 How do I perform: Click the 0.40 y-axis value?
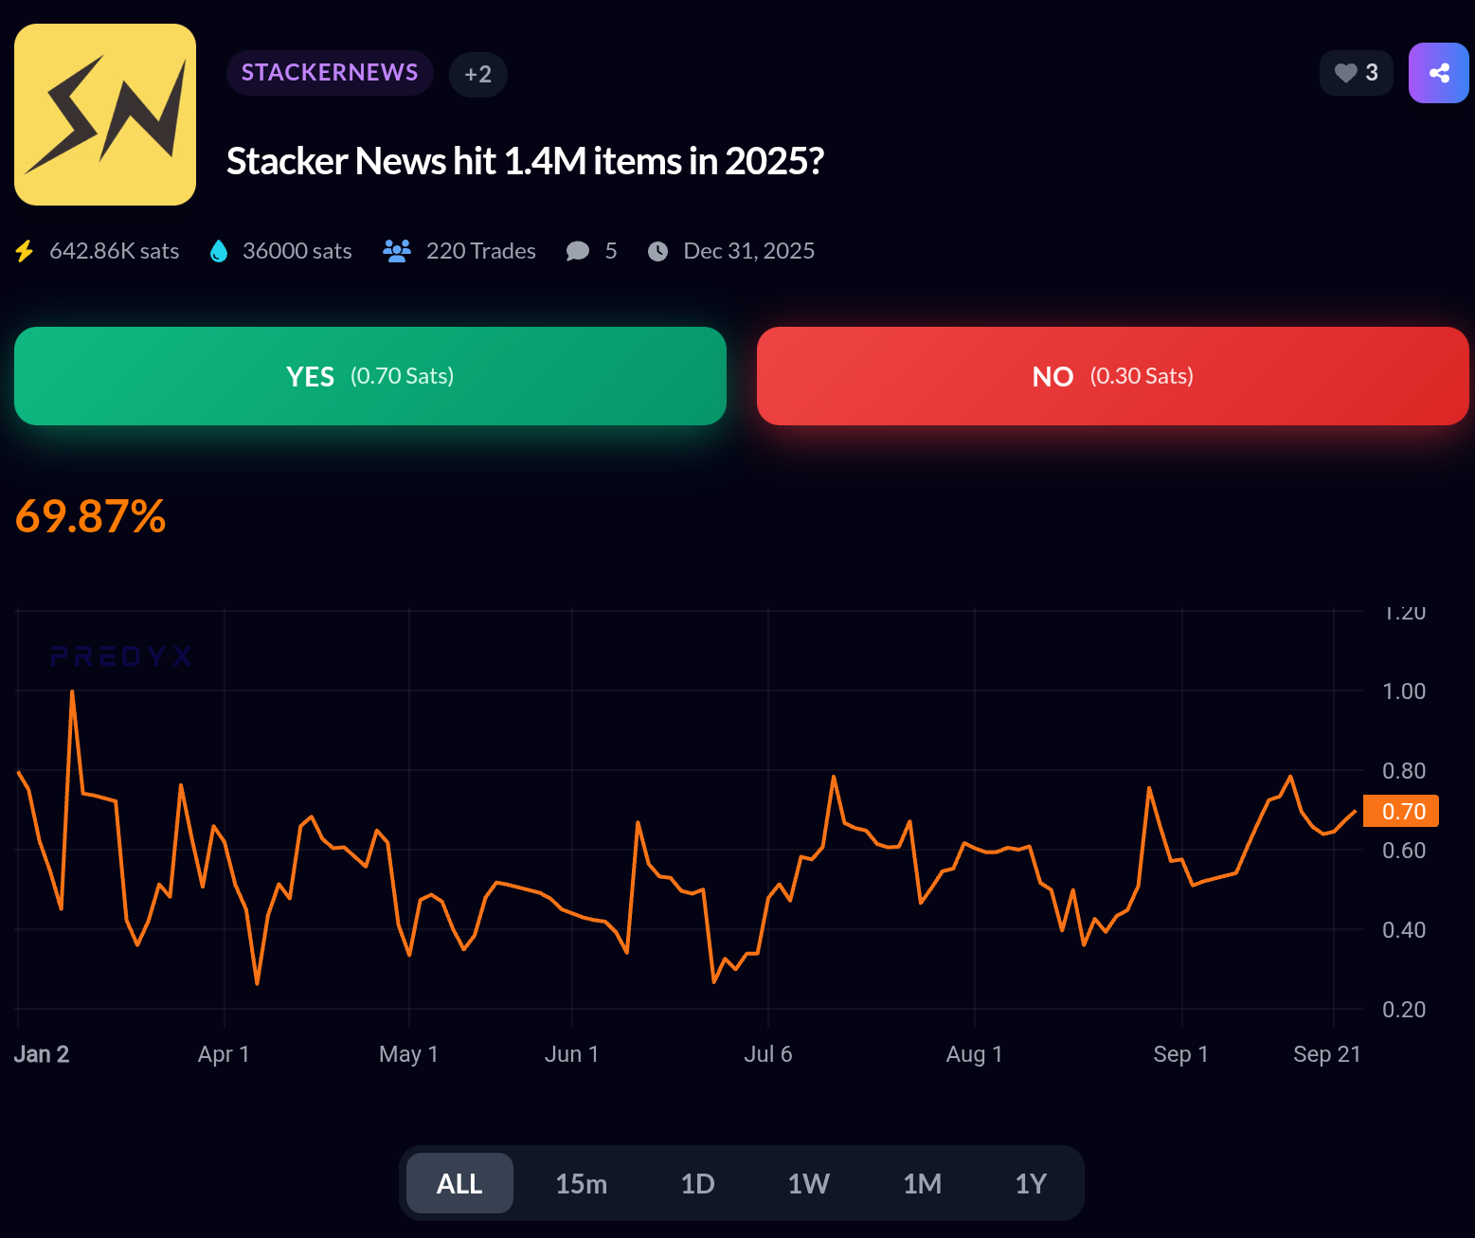pyautogui.click(x=1404, y=930)
